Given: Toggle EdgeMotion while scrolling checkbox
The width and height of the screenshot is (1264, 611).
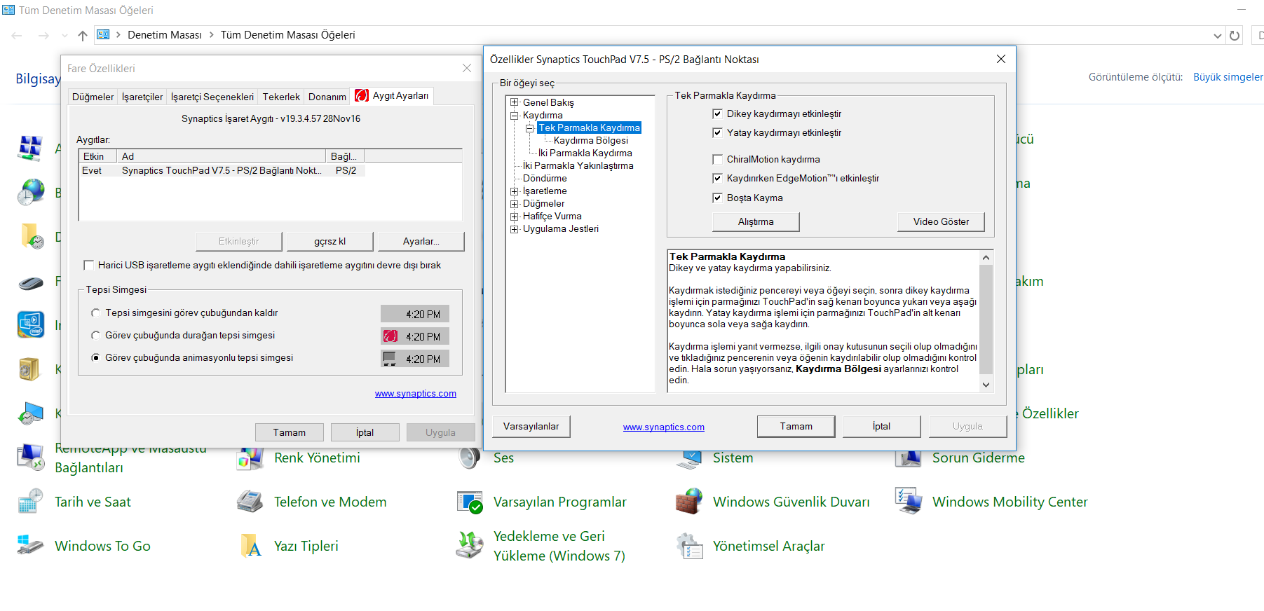Looking at the screenshot, I should 717,178.
